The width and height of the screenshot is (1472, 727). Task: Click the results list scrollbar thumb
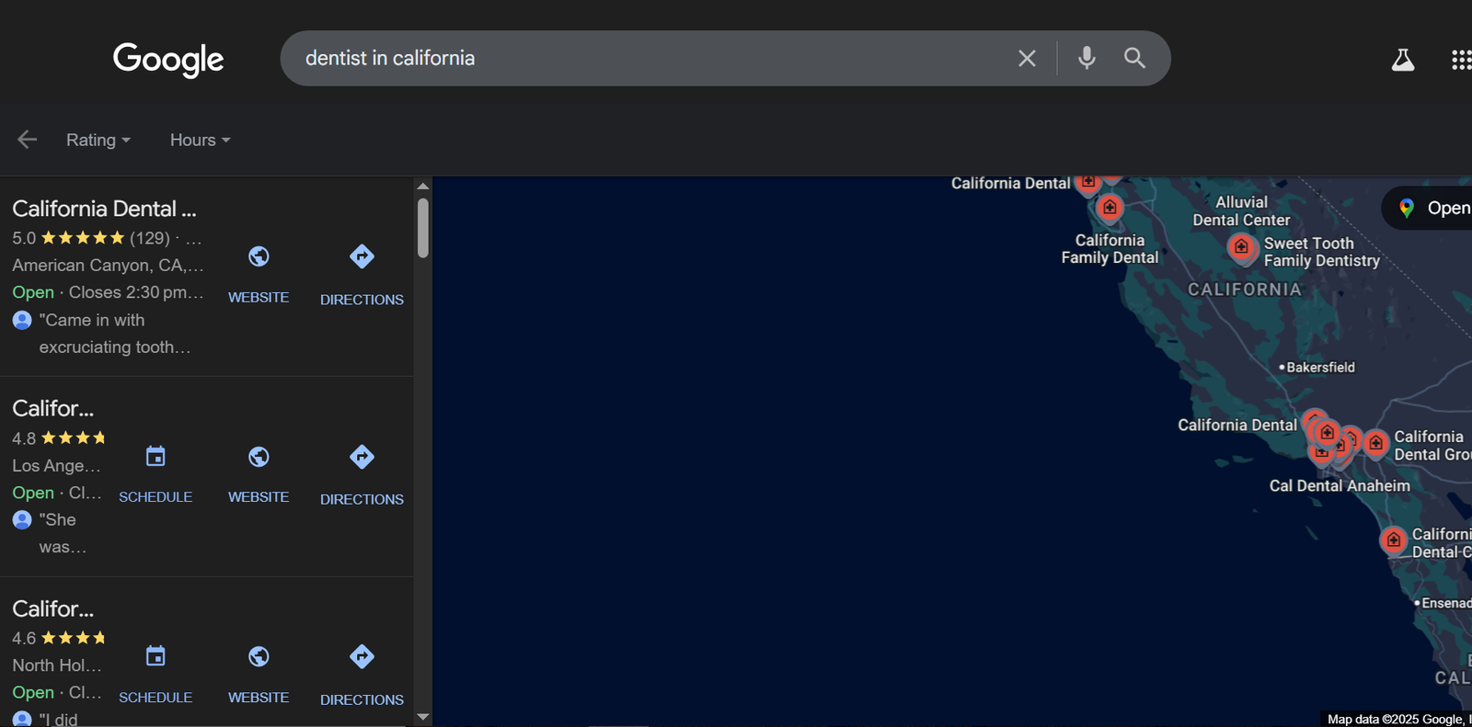coord(423,228)
